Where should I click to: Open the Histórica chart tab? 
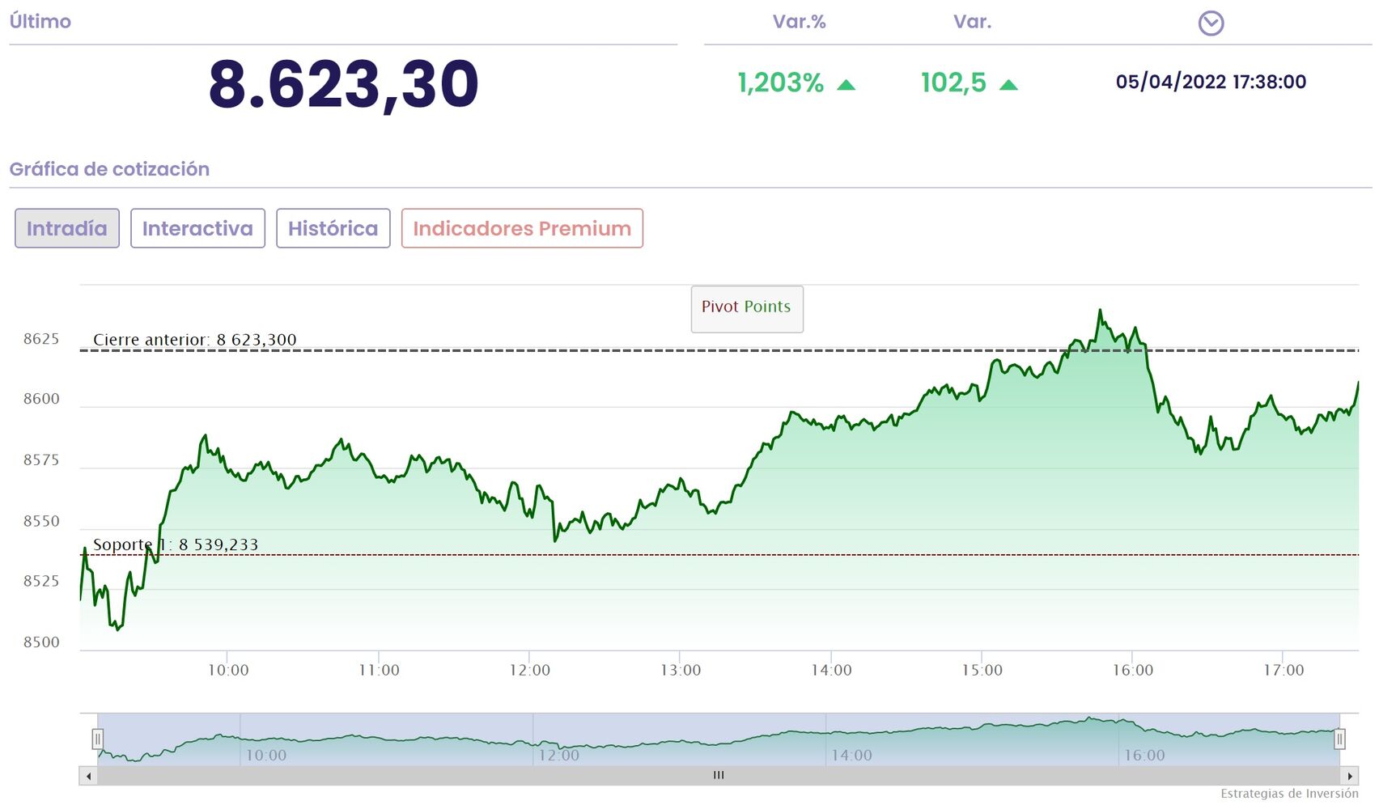pyautogui.click(x=333, y=228)
